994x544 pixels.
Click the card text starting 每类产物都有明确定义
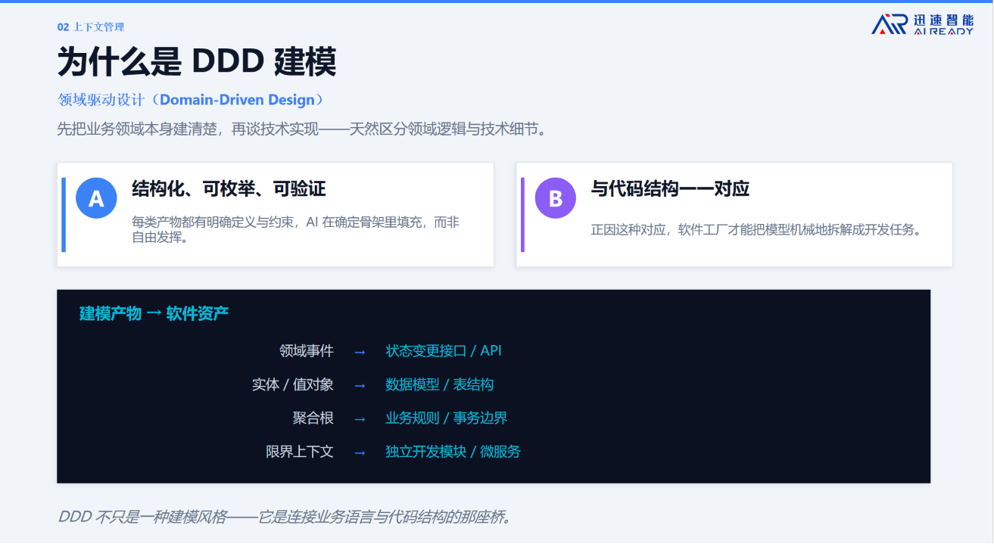tap(295, 229)
